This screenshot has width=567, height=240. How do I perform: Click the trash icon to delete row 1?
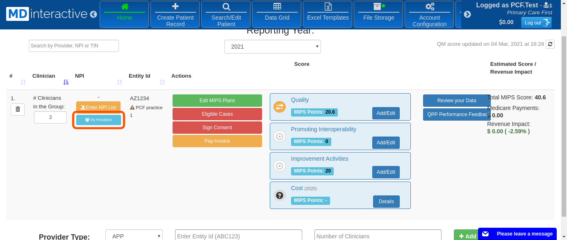[x=18, y=109]
